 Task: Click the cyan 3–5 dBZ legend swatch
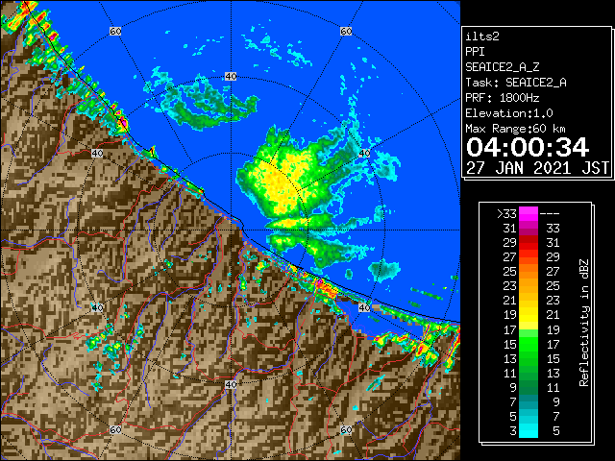coord(529,430)
